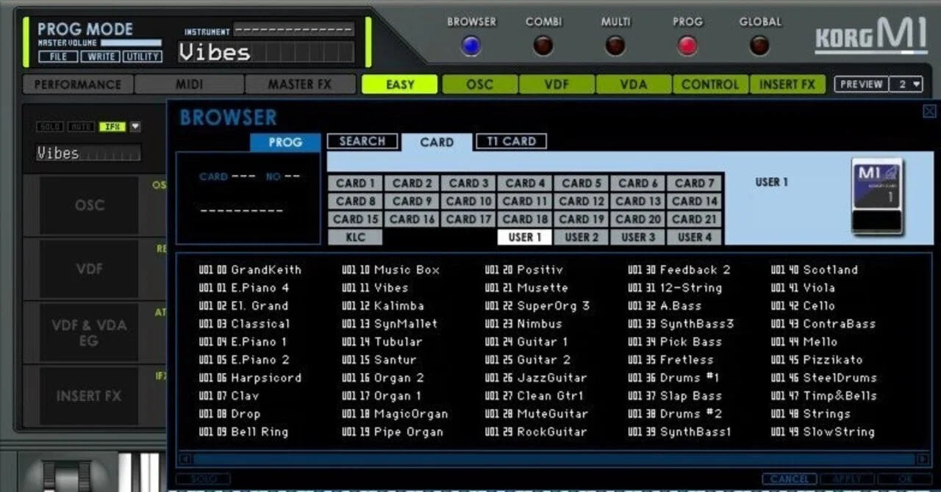Select CARD 7 button

pyautogui.click(x=695, y=183)
